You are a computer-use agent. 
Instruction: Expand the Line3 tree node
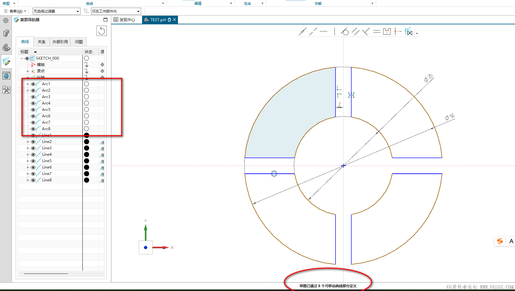pyautogui.click(x=28, y=148)
